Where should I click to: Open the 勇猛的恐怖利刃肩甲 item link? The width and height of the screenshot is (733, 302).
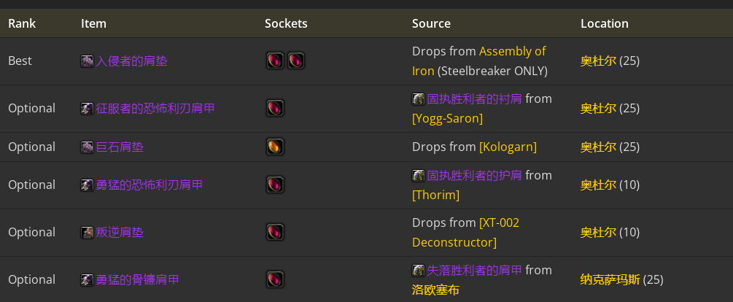click(149, 185)
